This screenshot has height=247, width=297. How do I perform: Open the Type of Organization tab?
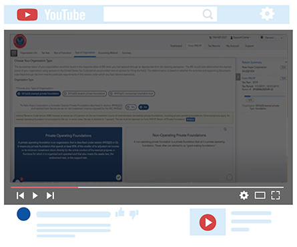[85, 53]
